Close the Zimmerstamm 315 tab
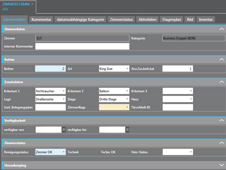Viewport: 226px width, 170px height. [x=32, y=4]
